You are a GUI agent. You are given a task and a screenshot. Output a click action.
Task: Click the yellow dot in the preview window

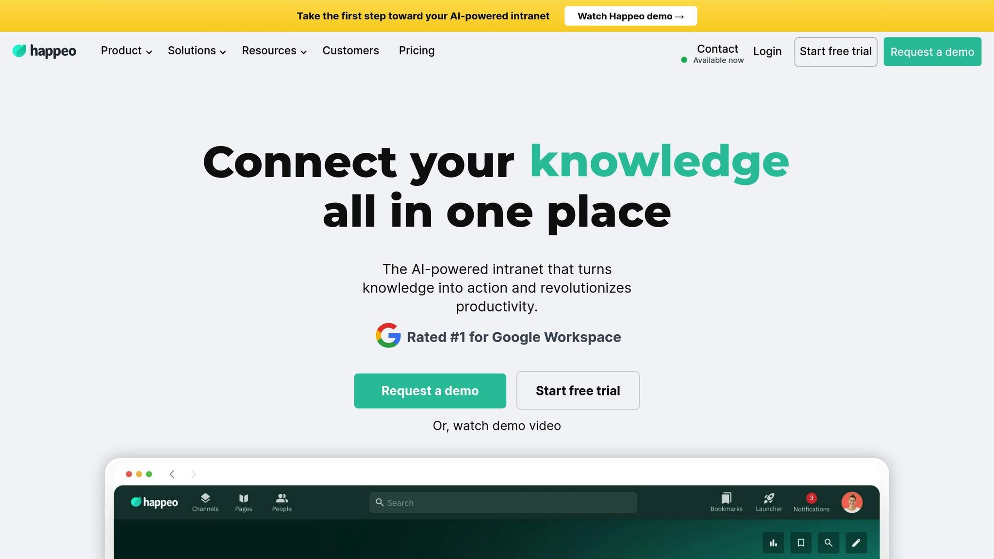tap(139, 474)
